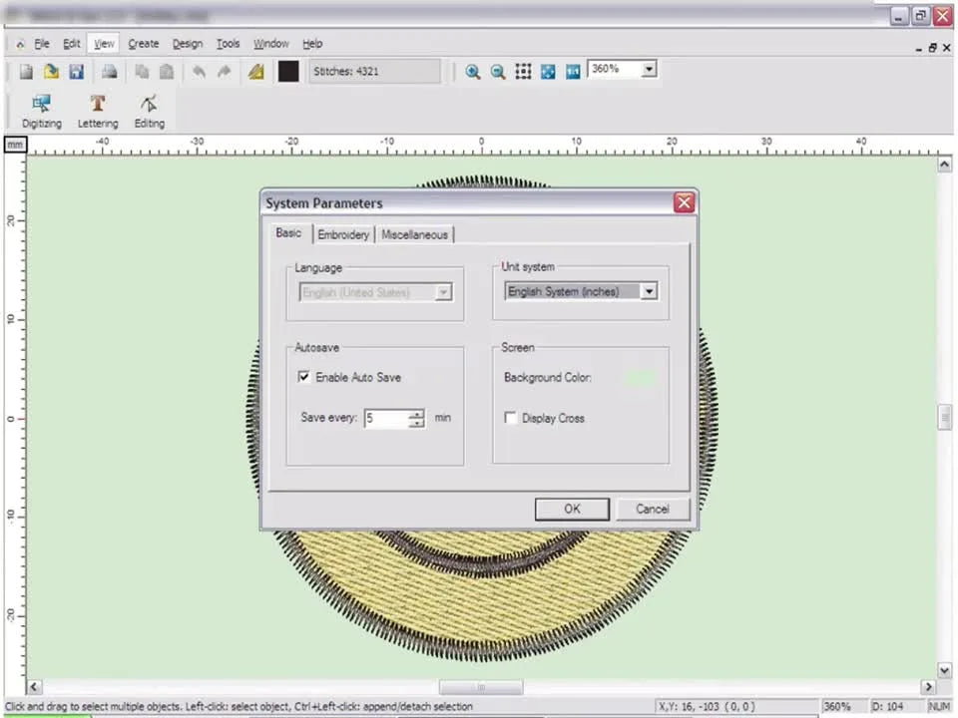
Task: Open the Language dropdown
Action: 443,292
